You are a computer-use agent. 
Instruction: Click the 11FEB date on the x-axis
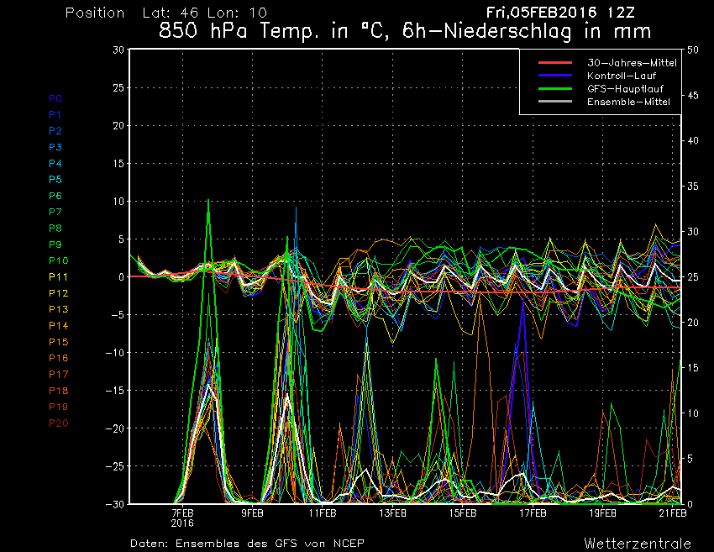tap(323, 512)
